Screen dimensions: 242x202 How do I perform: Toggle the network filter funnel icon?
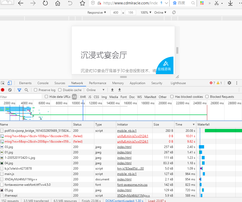19,90
